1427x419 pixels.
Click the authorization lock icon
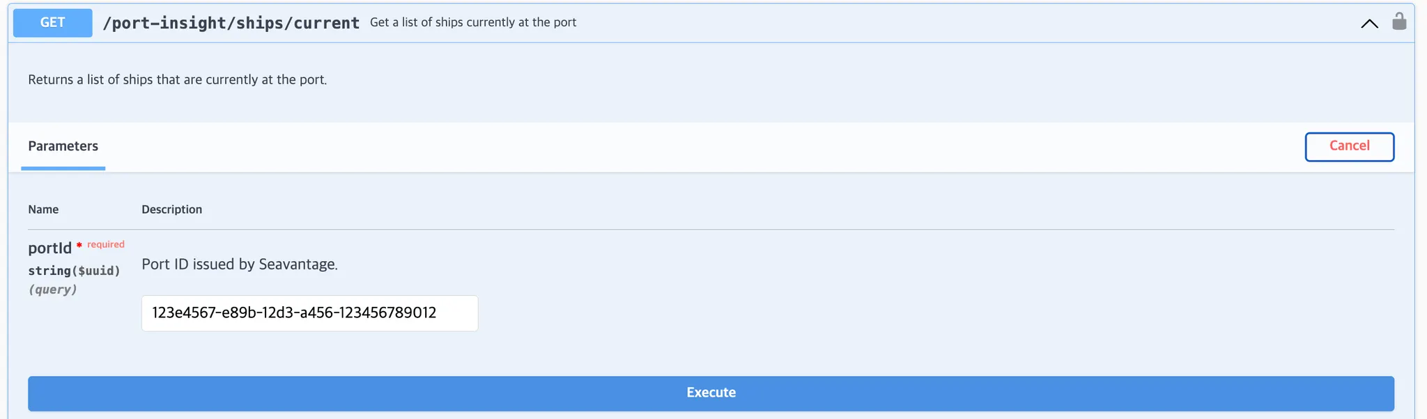click(x=1398, y=22)
